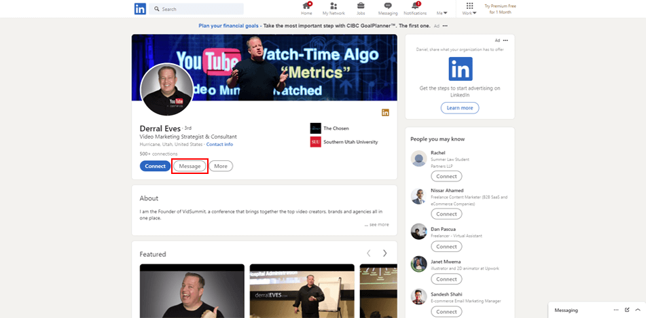Click Video Marketing Strategist & Consultant headline
The width and height of the screenshot is (646, 318).
(x=188, y=137)
